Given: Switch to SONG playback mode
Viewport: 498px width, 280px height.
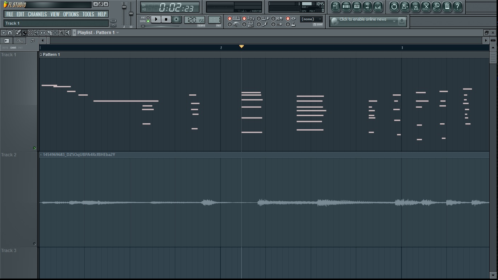Looking at the screenshot, I should tap(148, 21).
